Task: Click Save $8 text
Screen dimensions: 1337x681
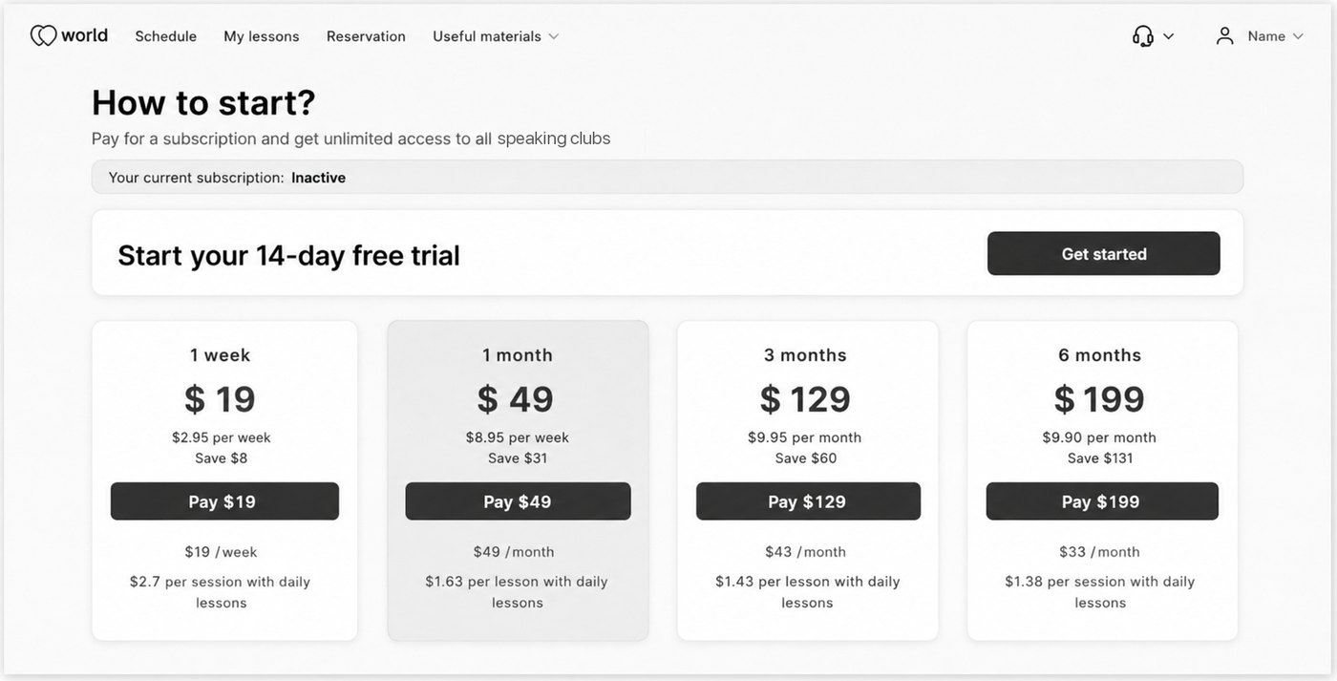Action: point(222,458)
